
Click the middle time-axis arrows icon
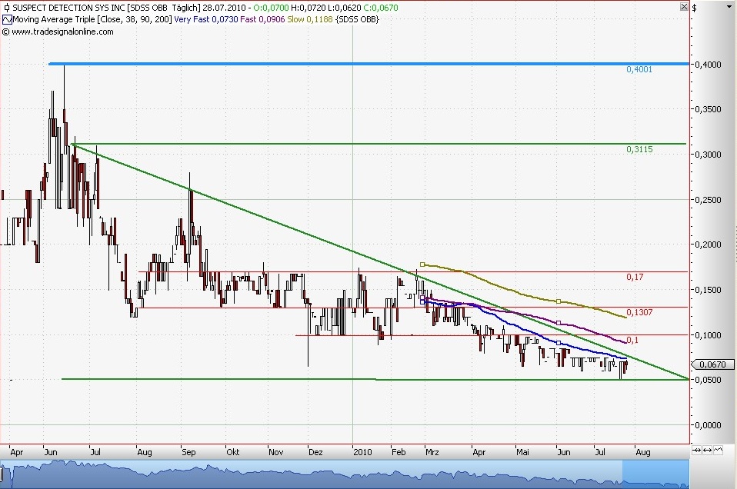pos(706,451)
